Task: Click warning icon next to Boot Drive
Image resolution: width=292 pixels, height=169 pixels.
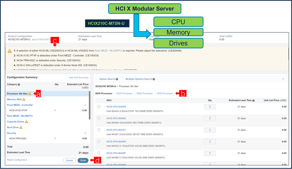Action: (21, 127)
